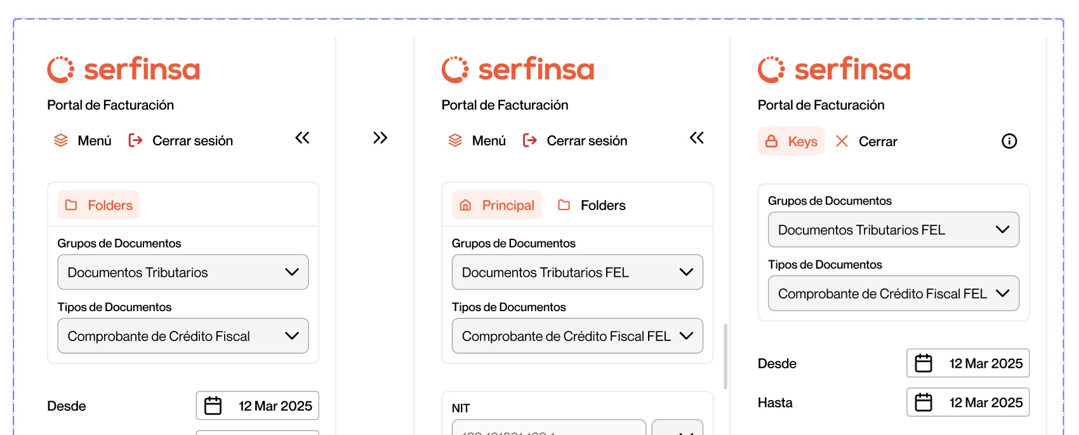Click the red X Cerrar icon
Screen dimensions: 1079x435
tap(842, 141)
